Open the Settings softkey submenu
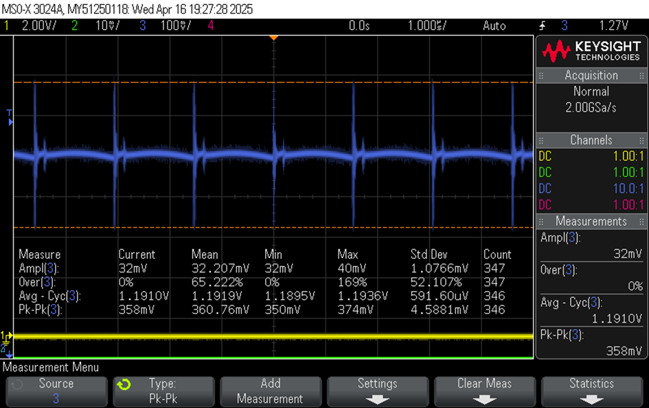 [x=377, y=391]
